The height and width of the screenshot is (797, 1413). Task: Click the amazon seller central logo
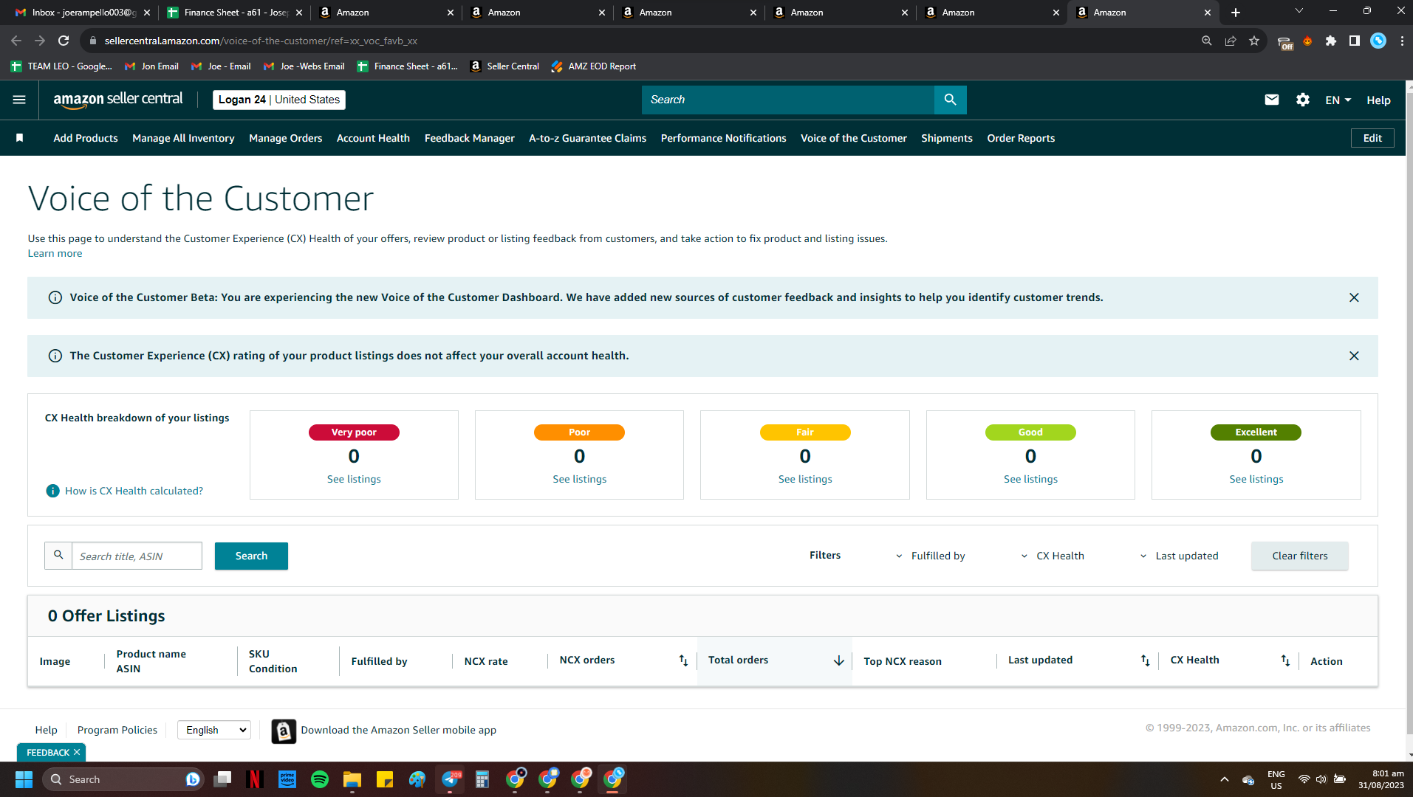(118, 100)
